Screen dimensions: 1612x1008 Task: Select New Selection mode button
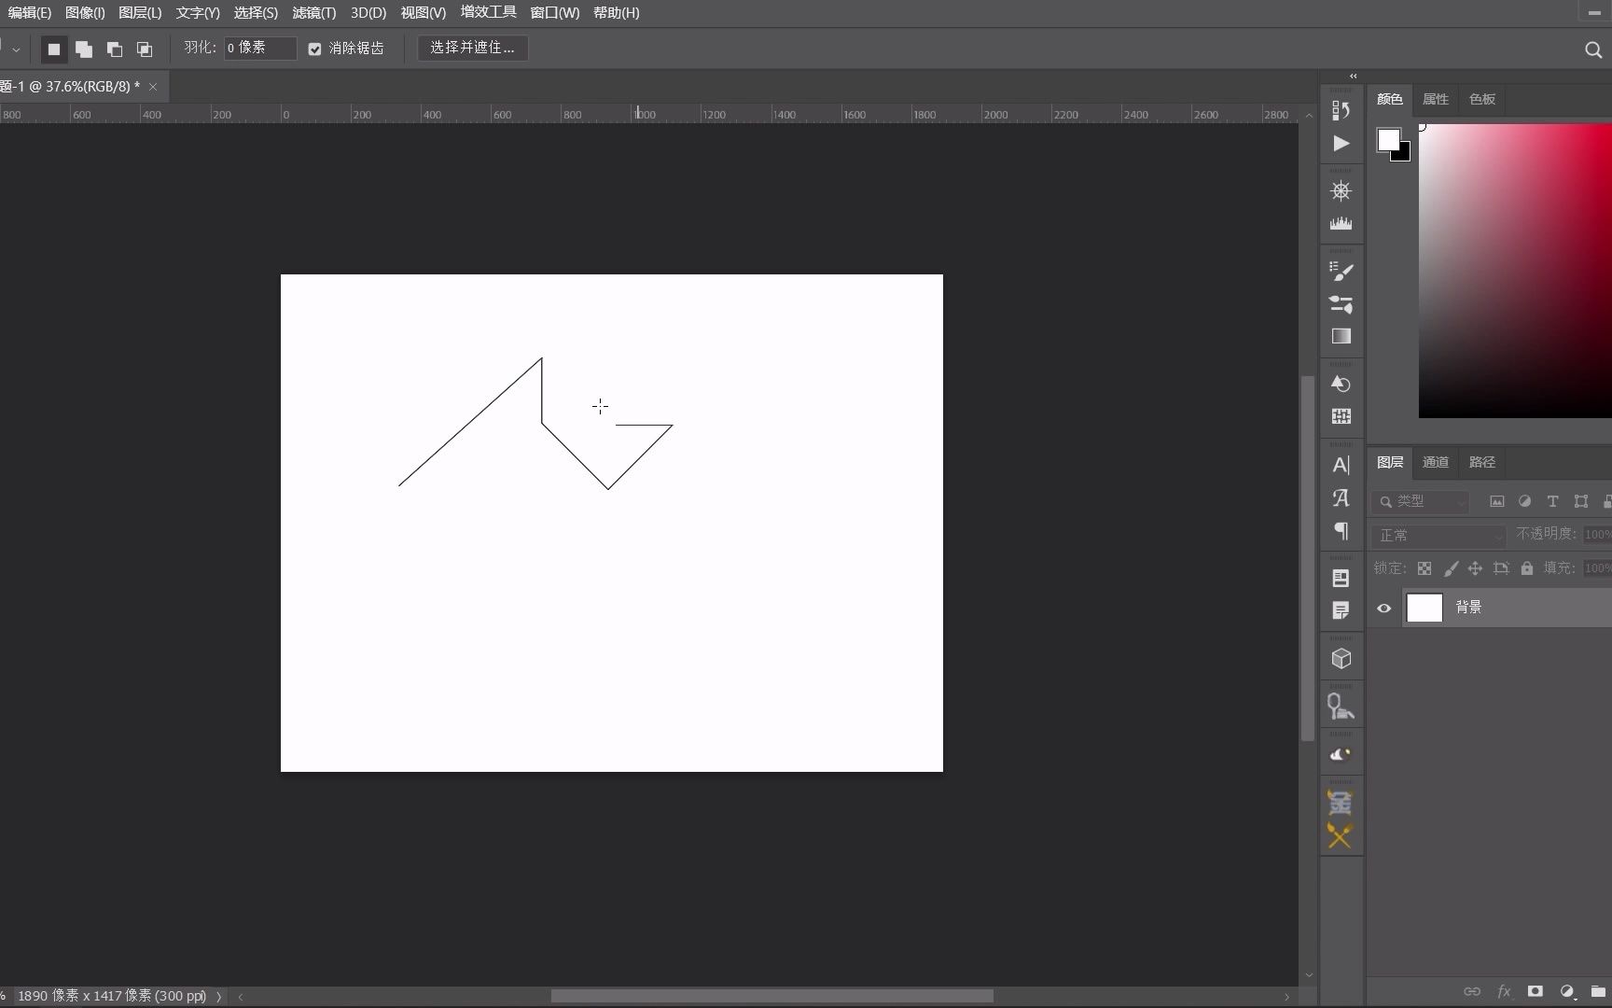54,49
